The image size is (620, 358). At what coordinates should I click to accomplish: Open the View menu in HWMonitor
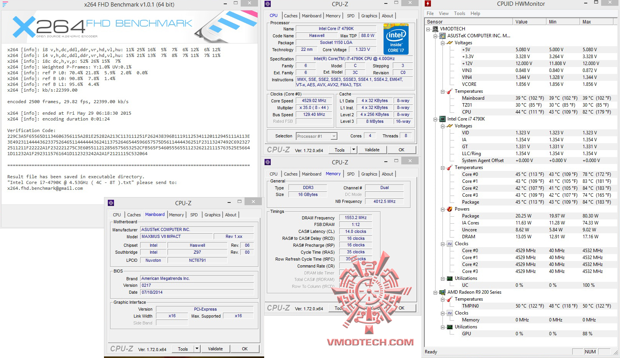pyautogui.click(x=444, y=13)
